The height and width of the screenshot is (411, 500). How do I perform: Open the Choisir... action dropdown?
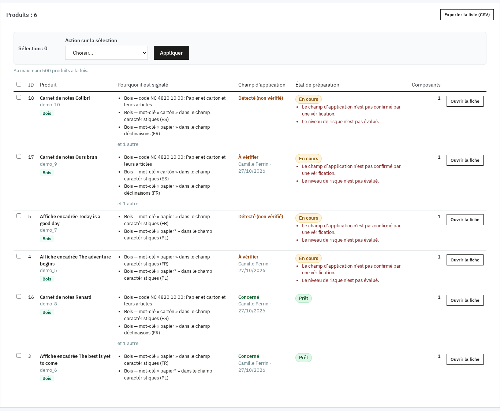click(x=107, y=53)
